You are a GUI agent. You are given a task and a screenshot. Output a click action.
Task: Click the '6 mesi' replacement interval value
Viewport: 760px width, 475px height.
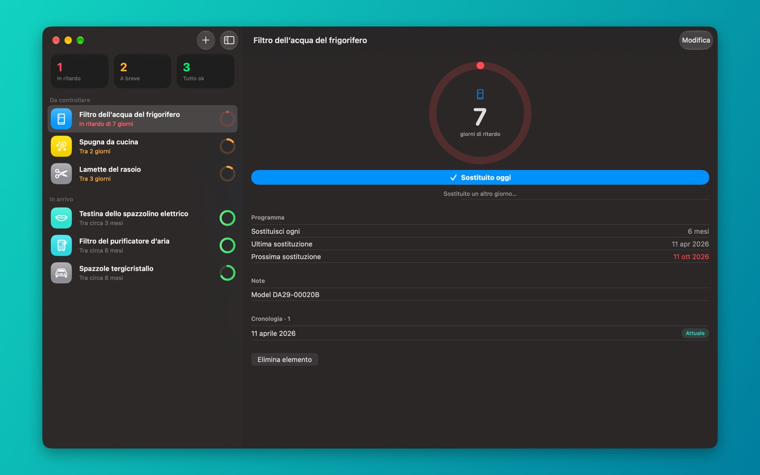pyautogui.click(x=698, y=231)
